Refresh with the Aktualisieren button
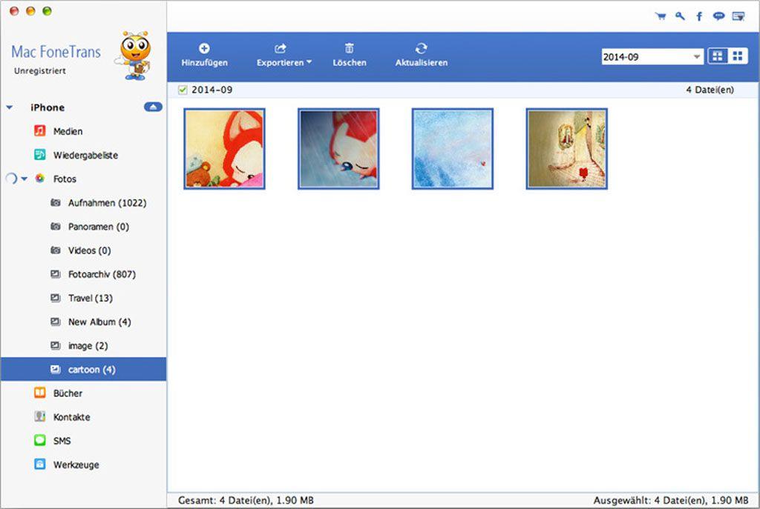The width and height of the screenshot is (760, 509). click(x=422, y=55)
